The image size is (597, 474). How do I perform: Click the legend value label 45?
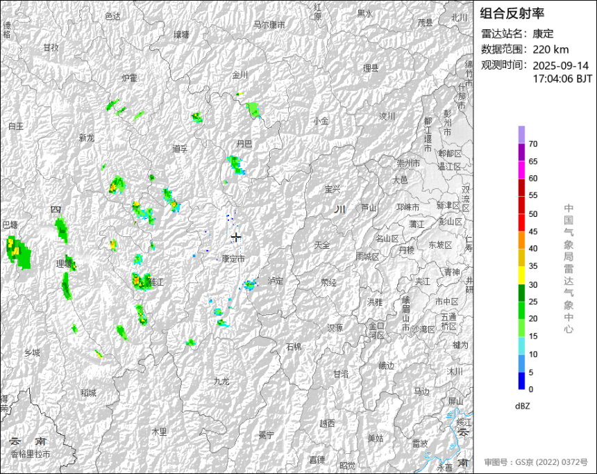coord(533,231)
